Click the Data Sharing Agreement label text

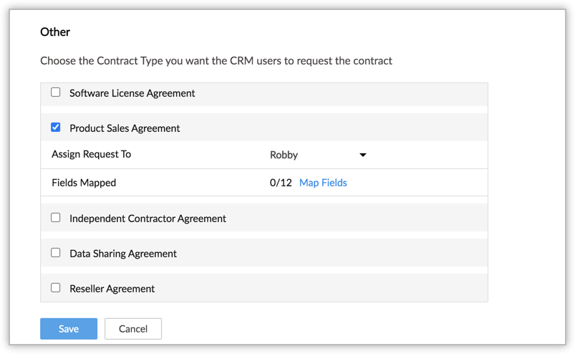(x=123, y=254)
